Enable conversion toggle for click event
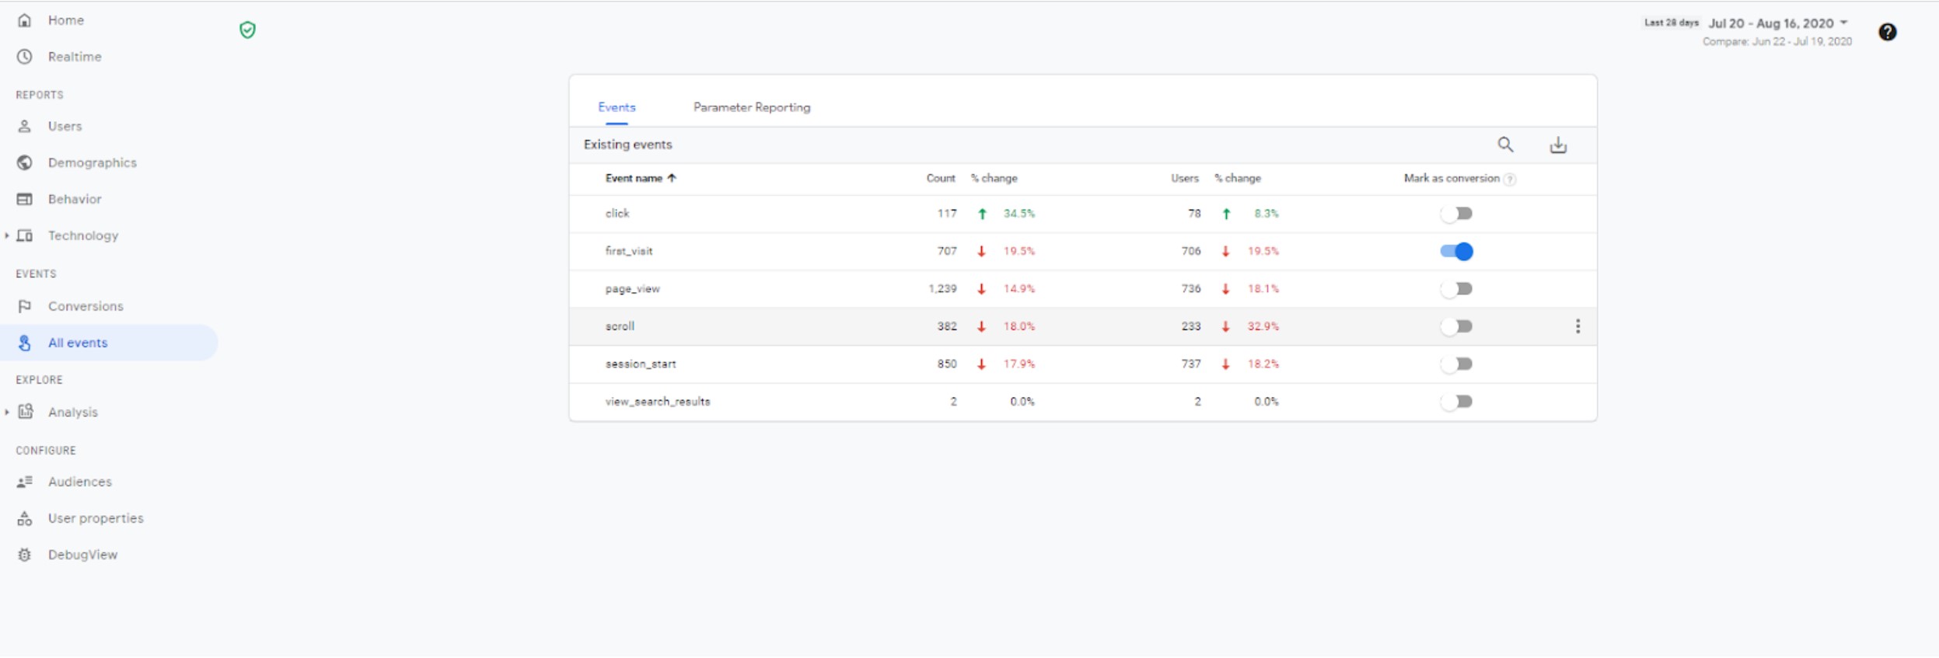 [1456, 214]
